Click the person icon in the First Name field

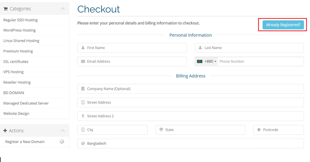coord(83,47)
